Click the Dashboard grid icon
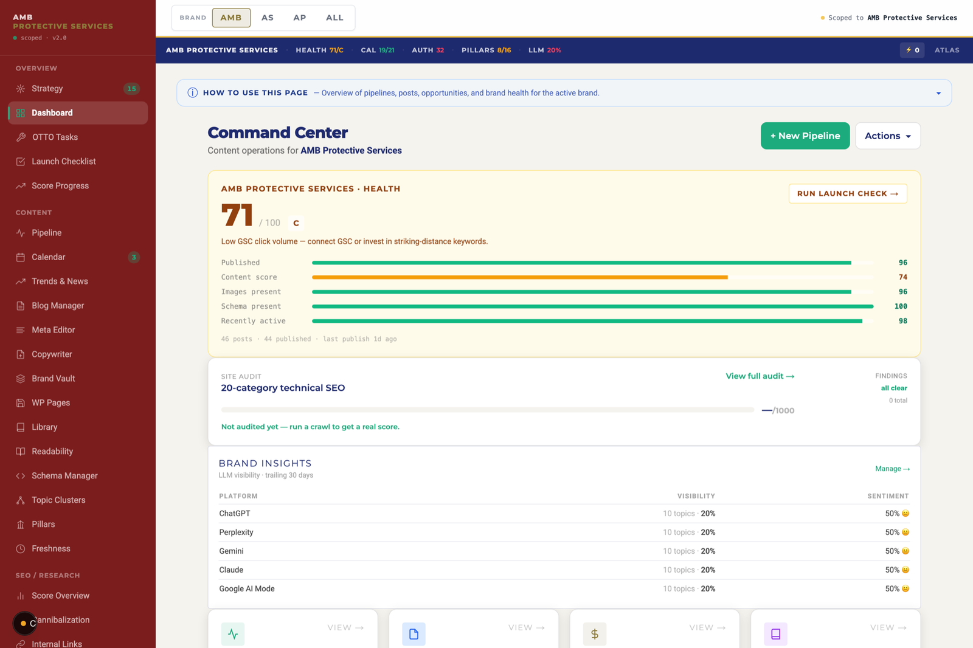 (x=20, y=113)
